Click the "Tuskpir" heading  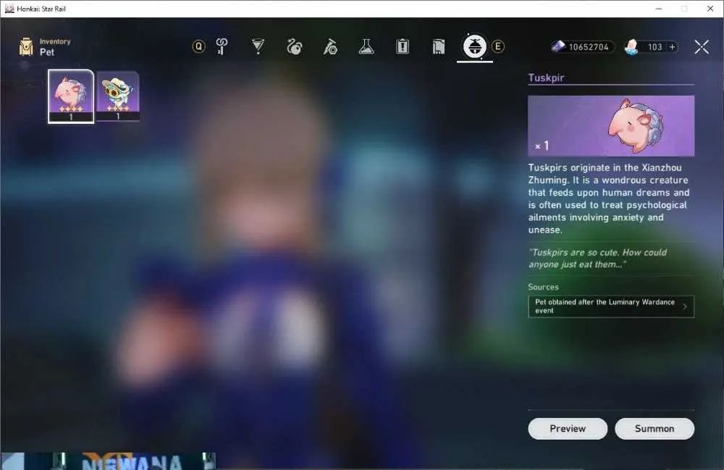546,77
